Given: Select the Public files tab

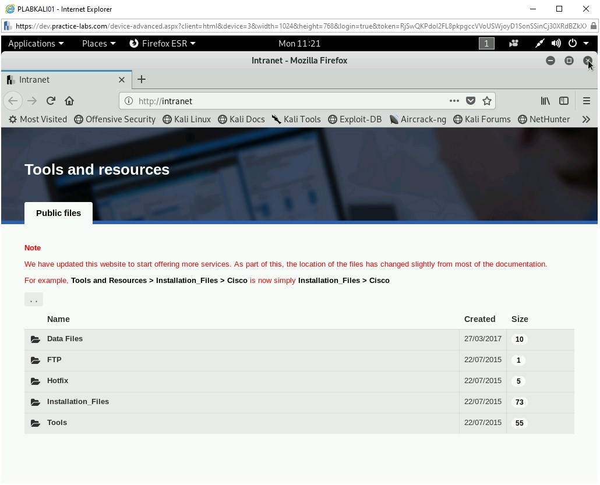Looking at the screenshot, I should point(58,213).
